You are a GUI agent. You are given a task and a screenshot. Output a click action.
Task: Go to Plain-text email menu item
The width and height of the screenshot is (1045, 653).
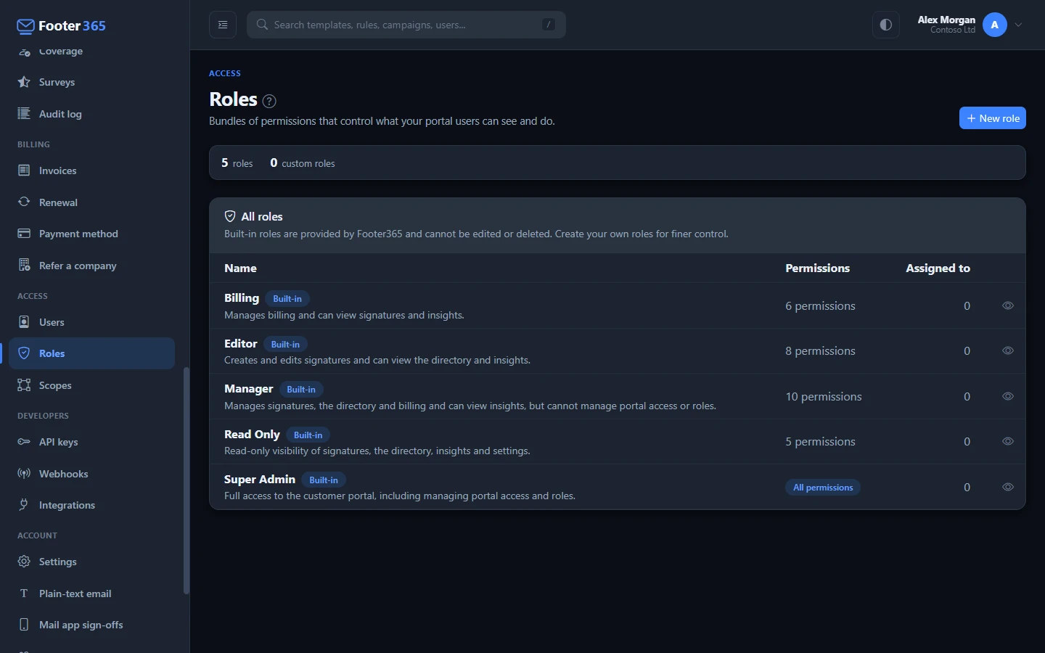tap(91, 594)
